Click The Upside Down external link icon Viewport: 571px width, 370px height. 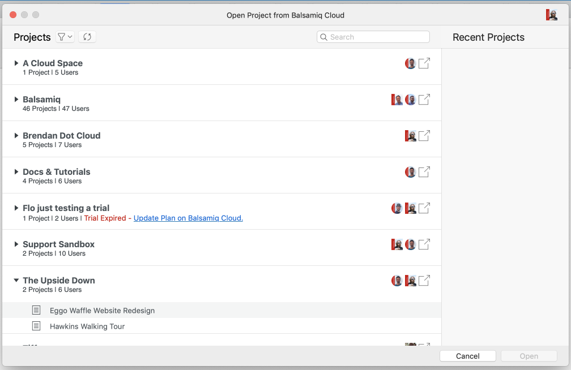pos(424,281)
